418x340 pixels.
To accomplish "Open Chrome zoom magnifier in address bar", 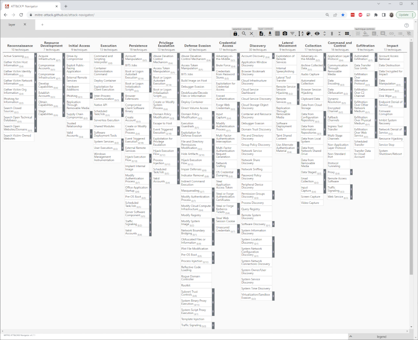I will tap(327, 15).
